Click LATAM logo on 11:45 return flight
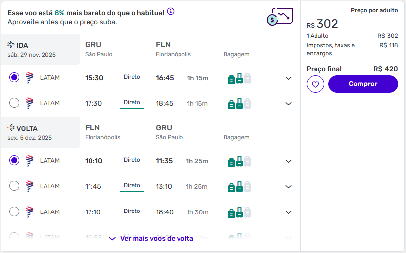This screenshot has width=406, height=253. coord(29,186)
